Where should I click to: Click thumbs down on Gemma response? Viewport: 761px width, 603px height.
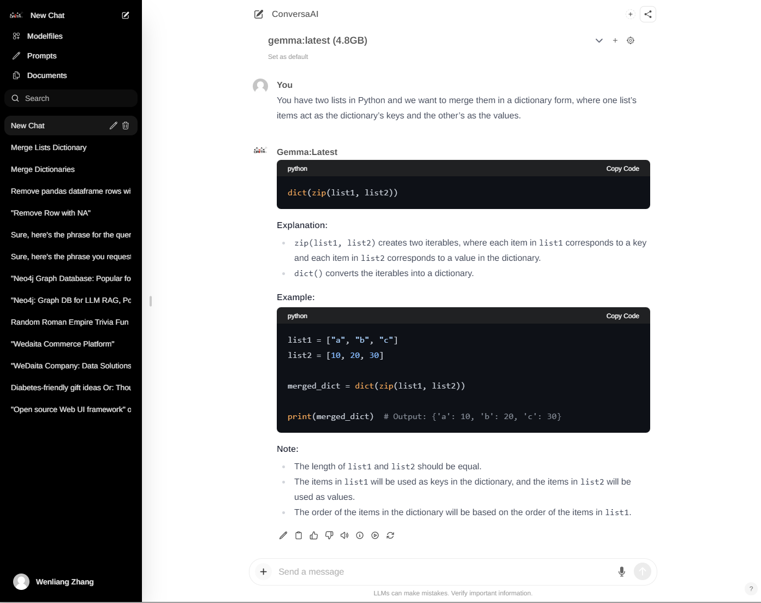pyautogui.click(x=329, y=535)
